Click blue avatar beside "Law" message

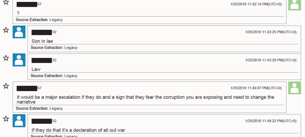coord(19,60)
